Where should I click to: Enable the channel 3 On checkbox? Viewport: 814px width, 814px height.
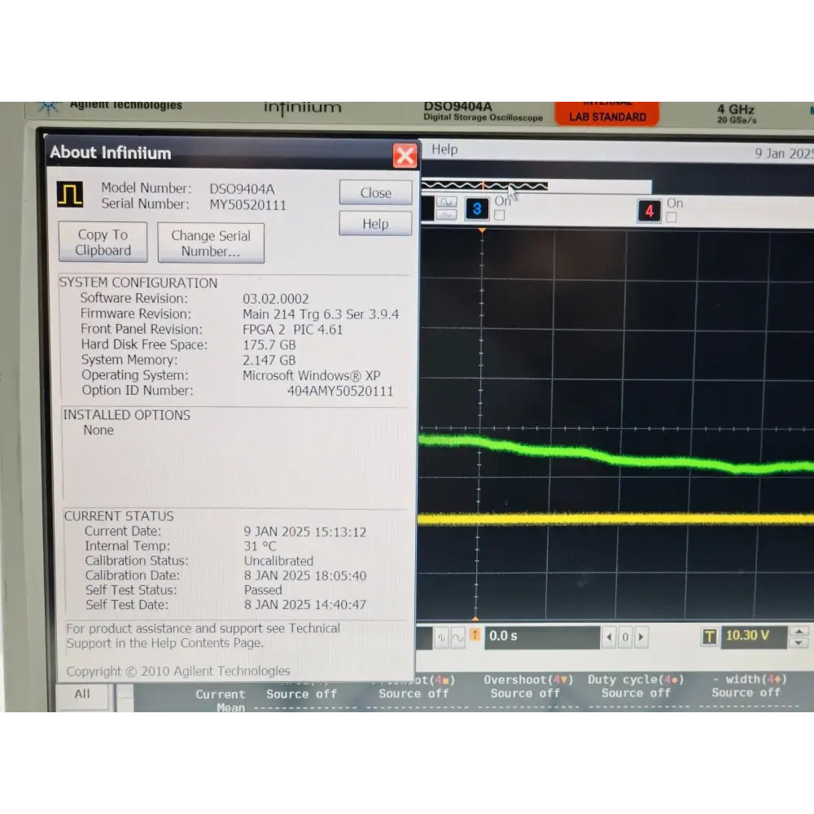point(500,215)
